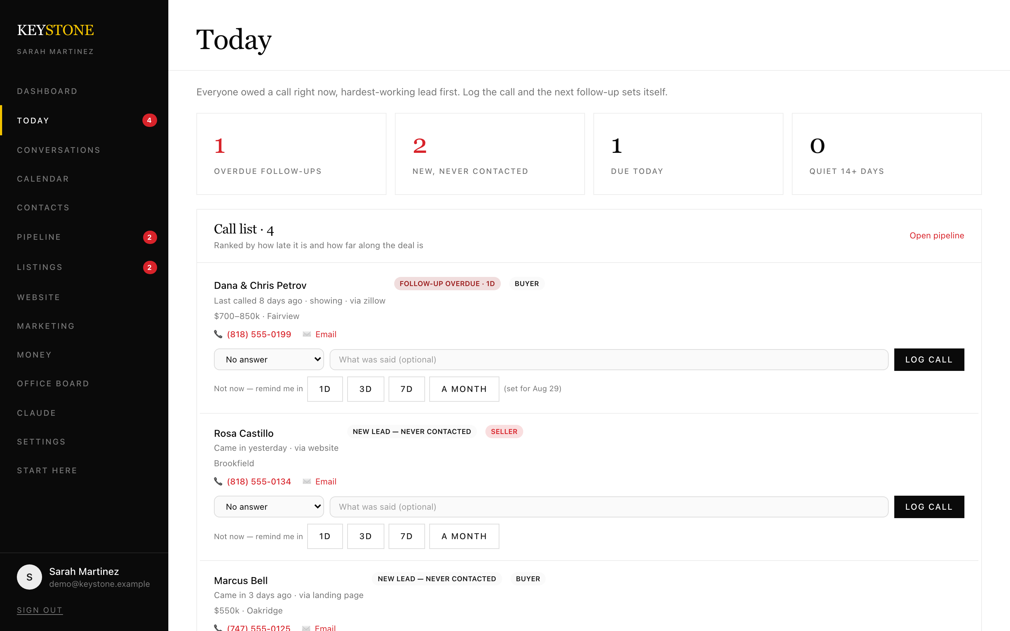Screen dimensions: 1010x631
Task: Open the Website section
Action: (38, 298)
